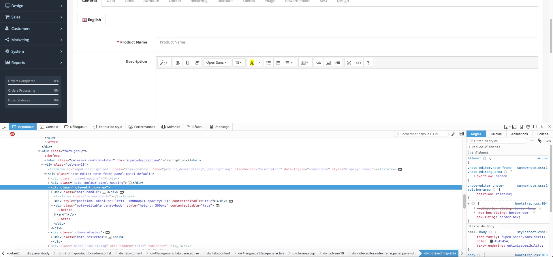Open the Reports sidebar menu
Screen dimensions: 553x257
33,63
